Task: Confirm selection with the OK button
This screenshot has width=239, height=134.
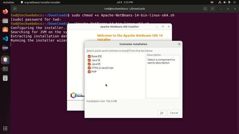Action: tap(162, 113)
